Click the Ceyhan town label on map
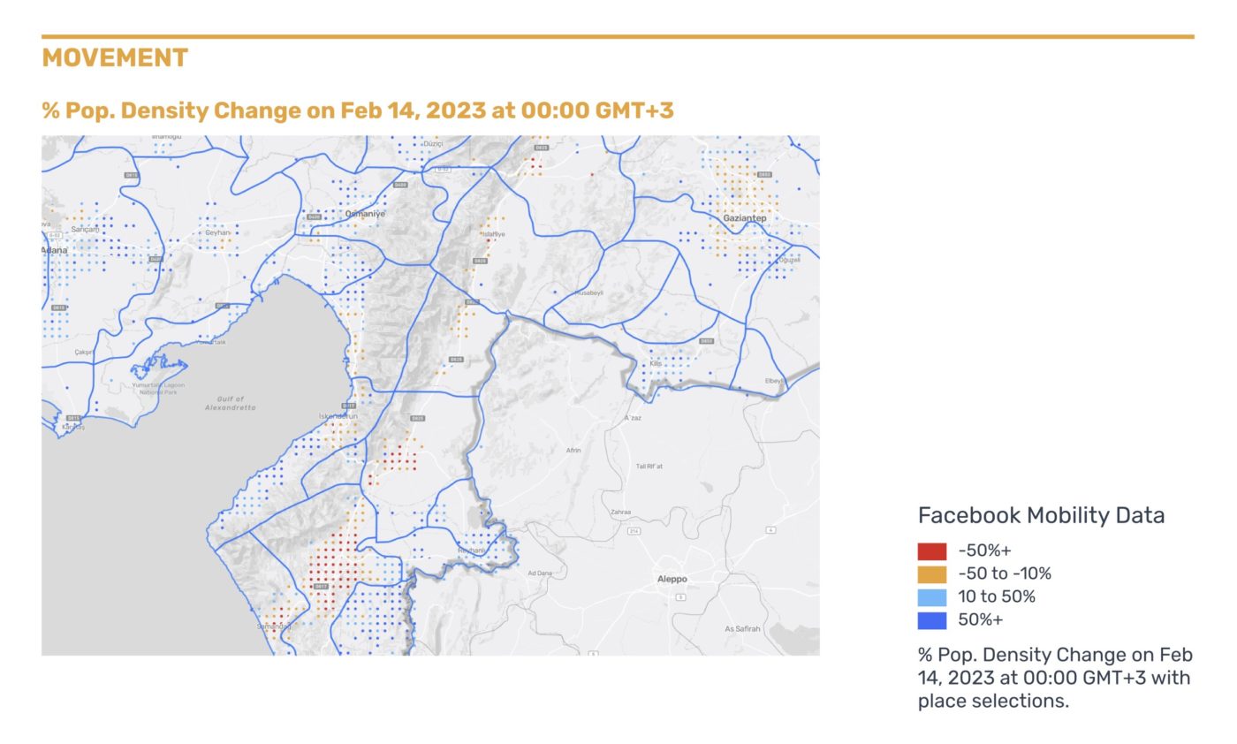This screenshot has height=744, width=1237. coord(216,233)
